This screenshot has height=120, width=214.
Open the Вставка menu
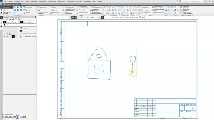pos(27,1)
